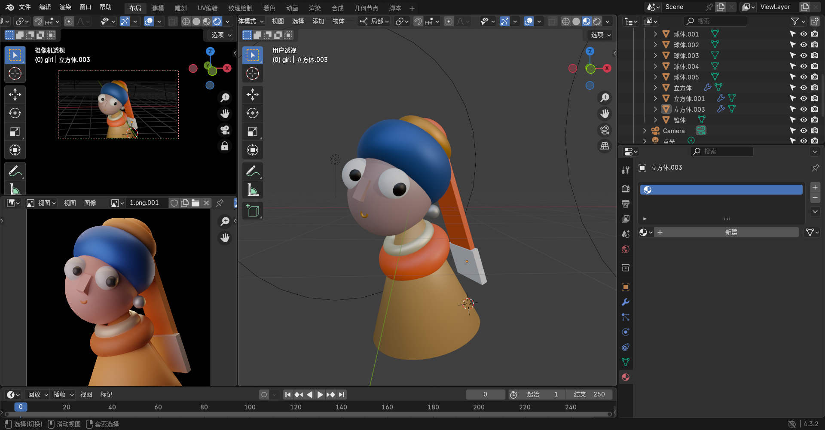
Task: Hide 球体.001 in viewport
Action: tap(804, 34)
